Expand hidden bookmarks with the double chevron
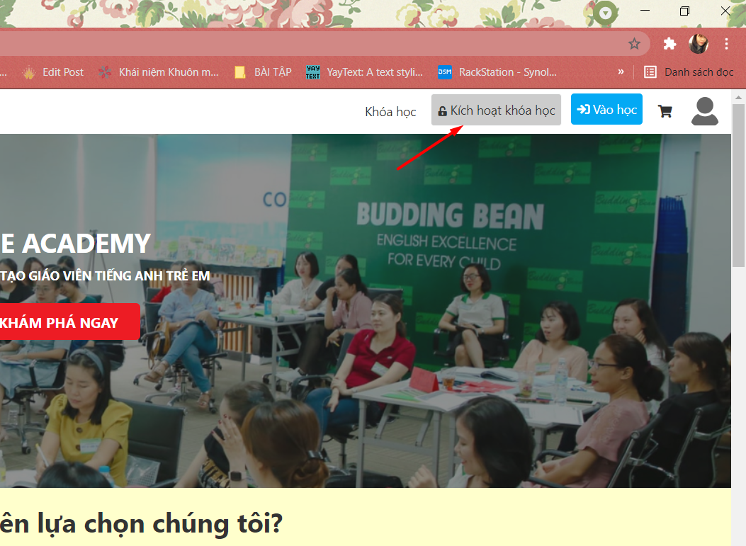 621,72
